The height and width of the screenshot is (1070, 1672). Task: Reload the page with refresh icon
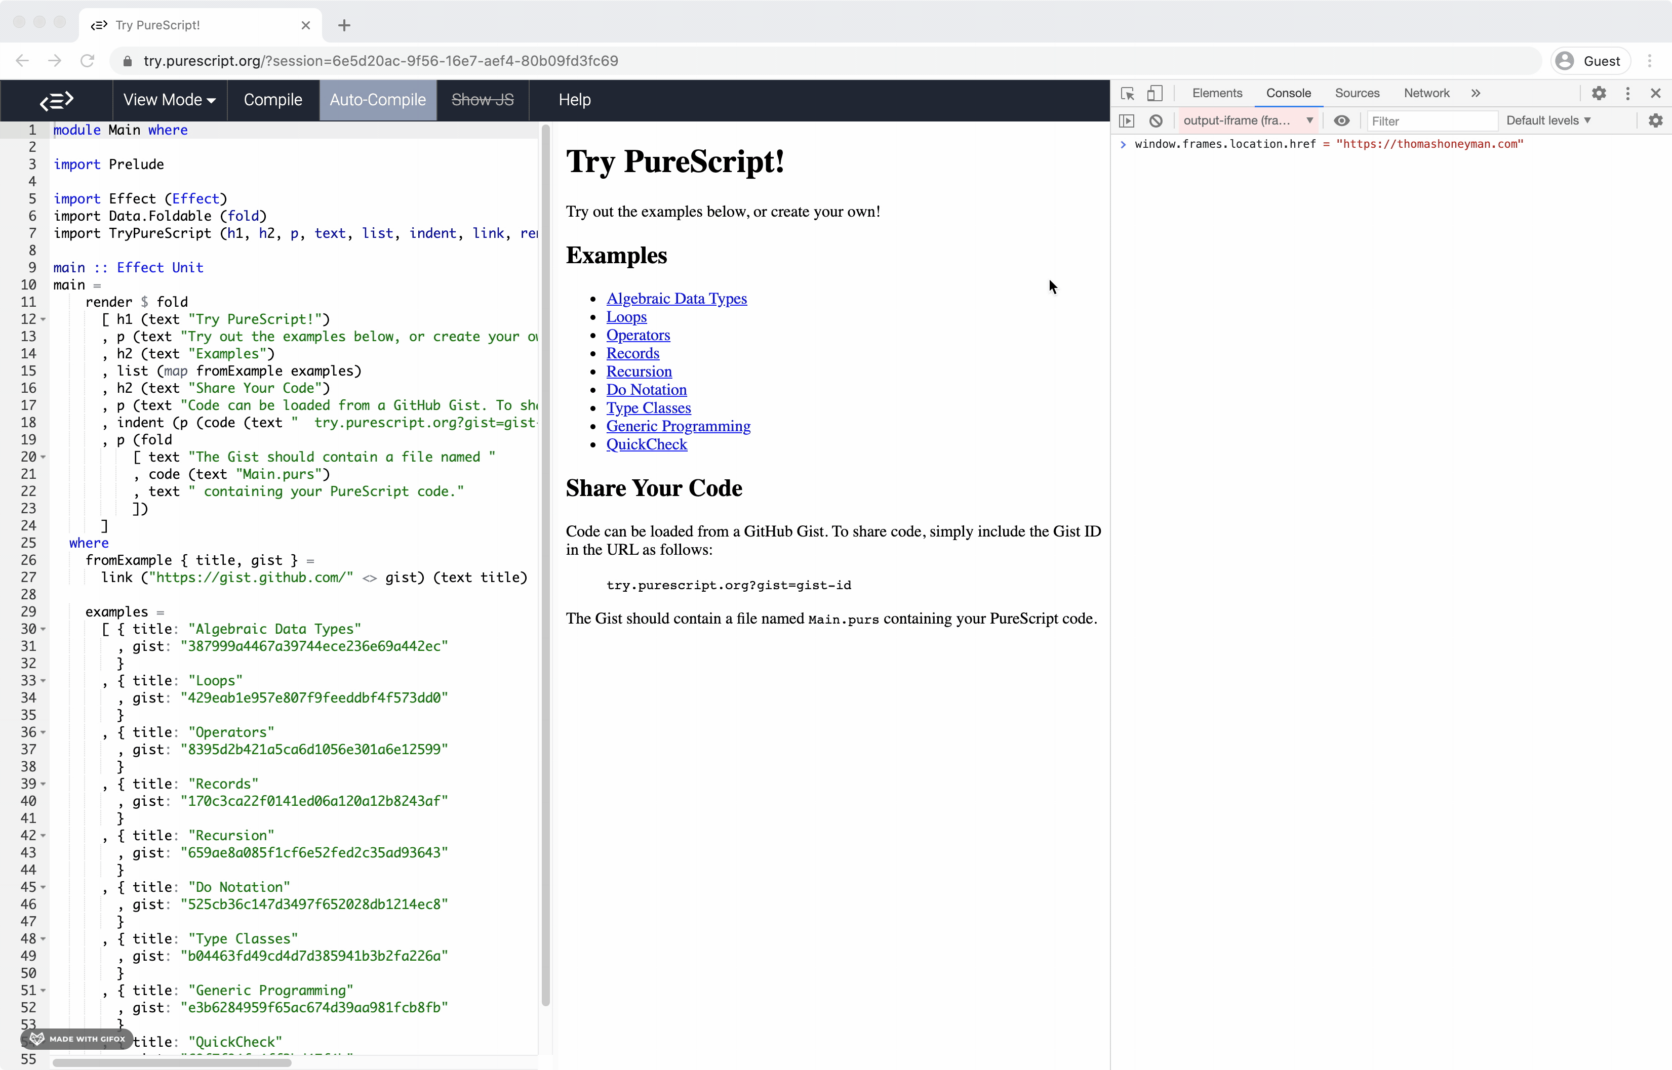tap(87, 61)
